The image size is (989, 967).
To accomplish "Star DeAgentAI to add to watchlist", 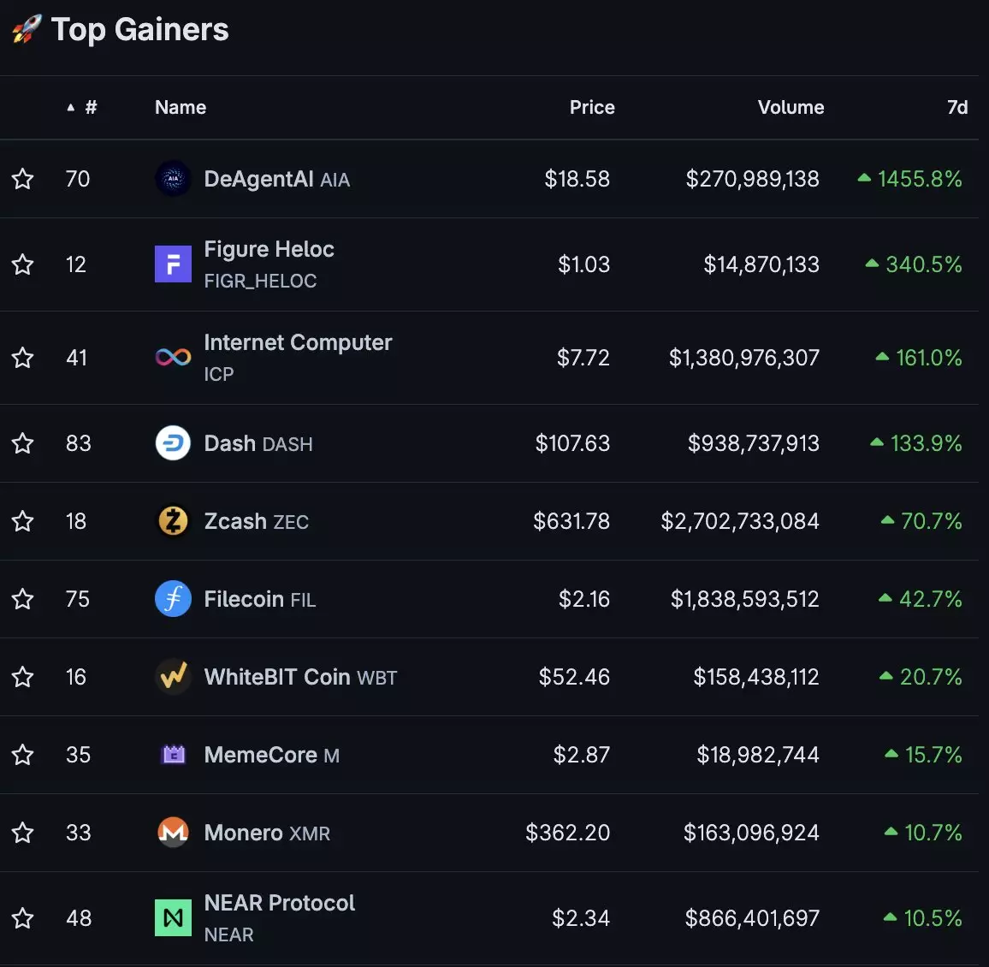I will point(23,179).
